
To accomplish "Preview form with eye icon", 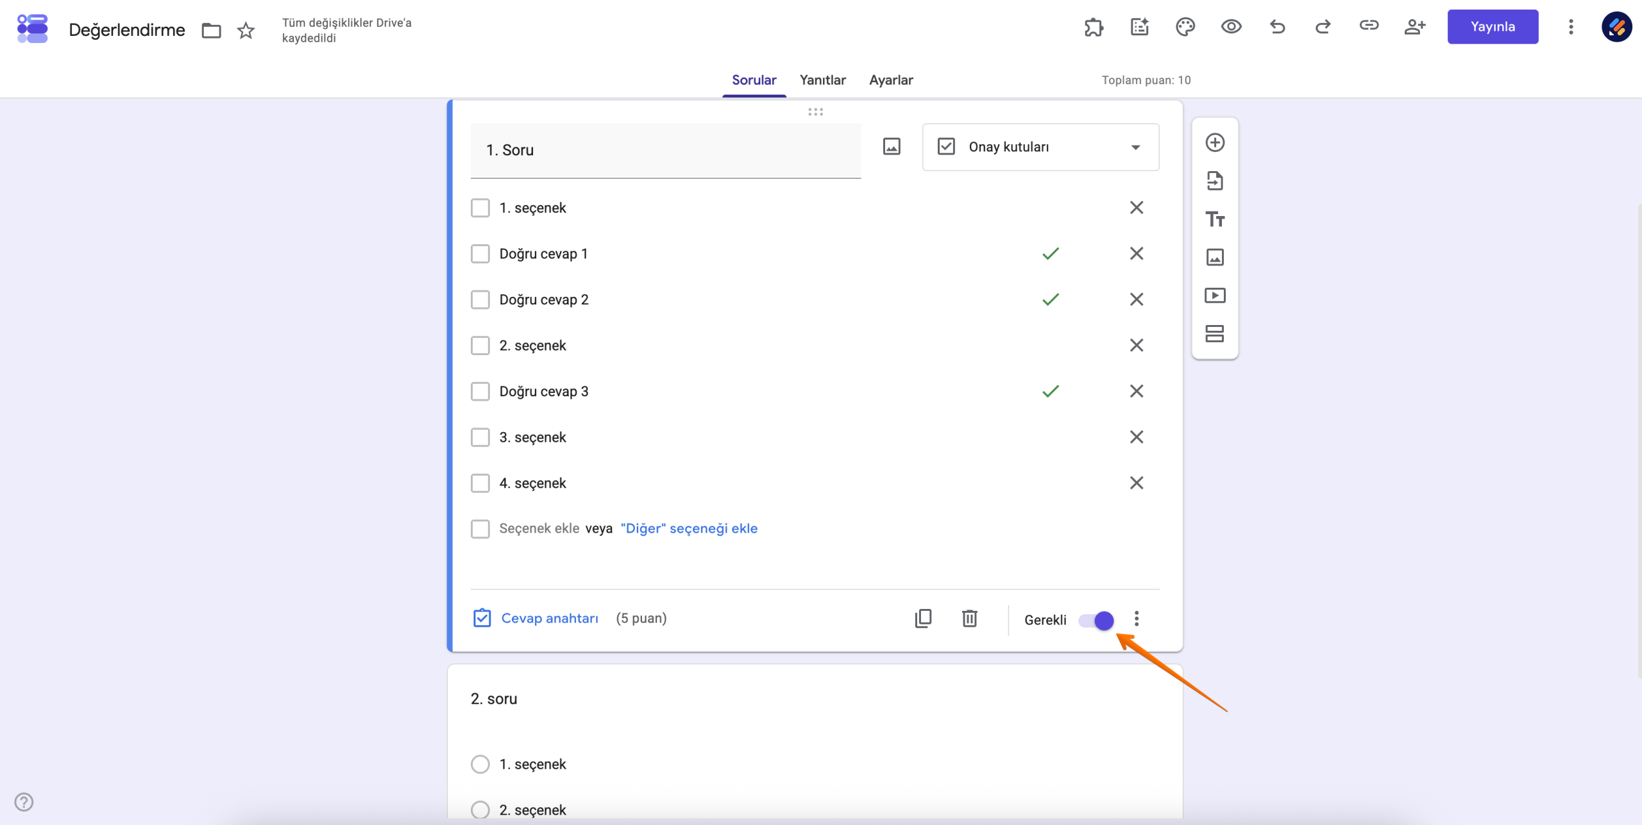I will (x=1231, y=27).
